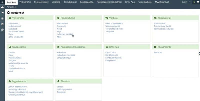Click the Toimitustavat truck icon
Screen dimensions: 200x101
point(155,18)
